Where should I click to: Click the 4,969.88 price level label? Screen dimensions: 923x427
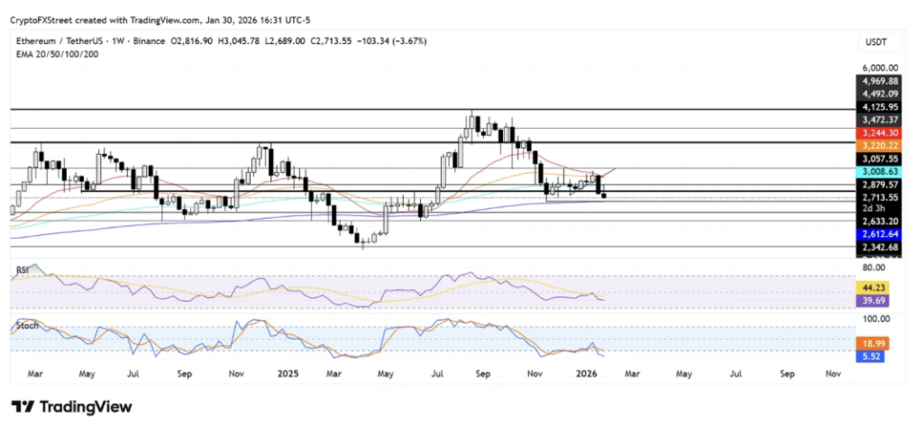tap(873, 80)
